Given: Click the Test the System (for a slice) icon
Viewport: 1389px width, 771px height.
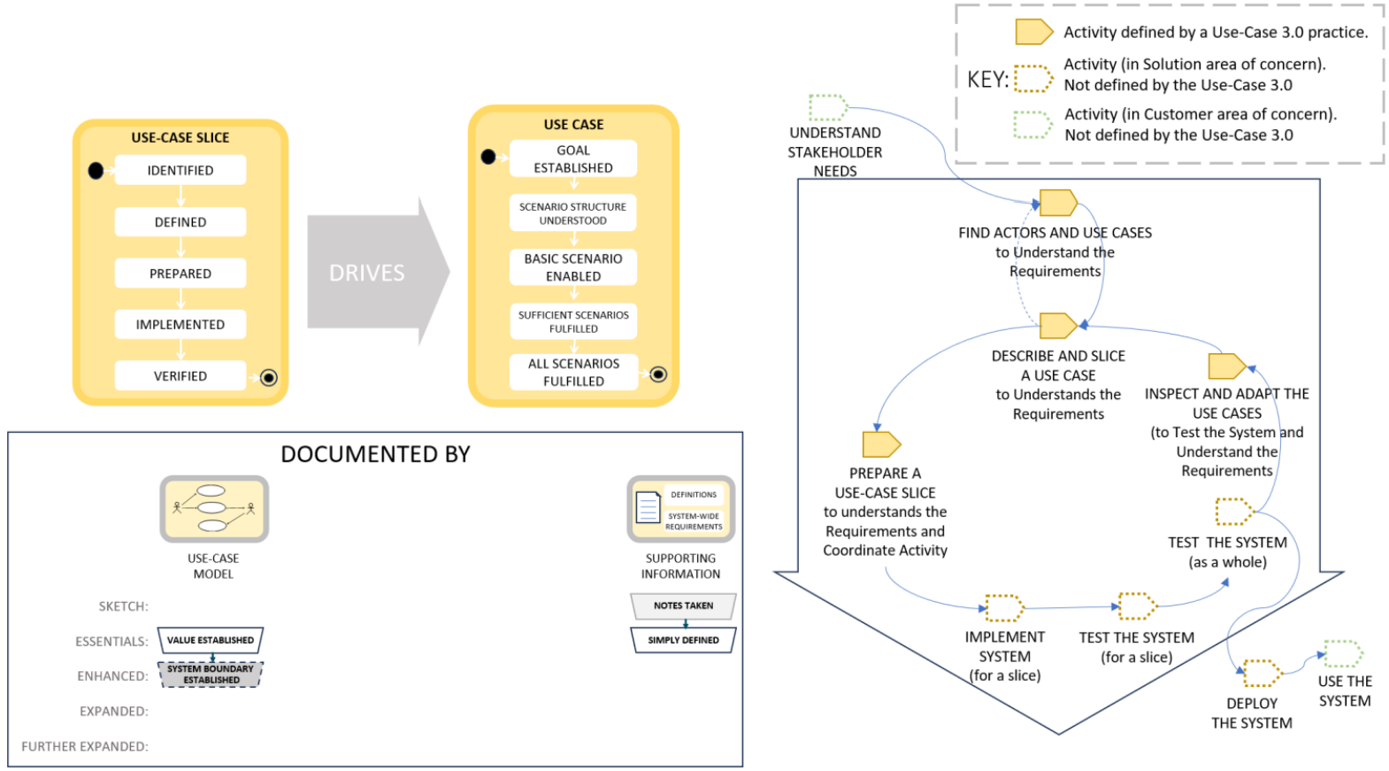Looking at the screenshot, I should click(x=1137, y=606).
